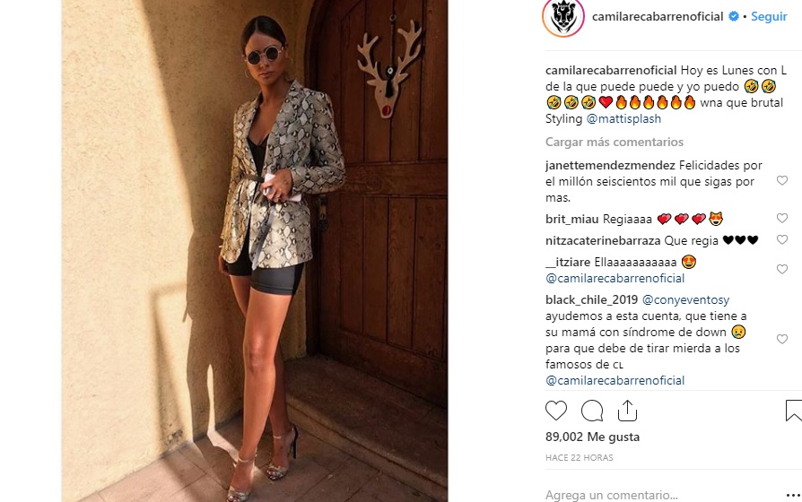This screenshot has width=802, height=502.
Task: Open more options three-dot menu
Action: (x=793, y=495)
